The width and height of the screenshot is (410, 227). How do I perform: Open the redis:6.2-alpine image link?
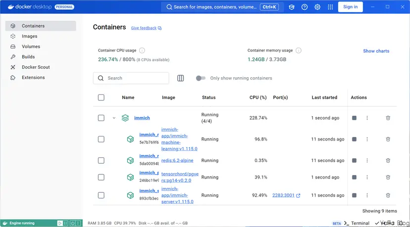tap(177, 160)
